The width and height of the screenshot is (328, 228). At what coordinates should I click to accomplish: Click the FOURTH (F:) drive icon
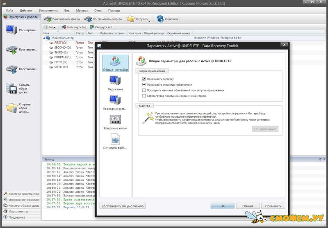pyautogui.click(x=51, y=57)
